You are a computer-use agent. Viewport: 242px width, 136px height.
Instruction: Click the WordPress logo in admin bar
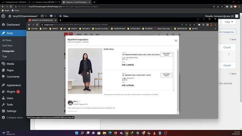click(3, 16)
